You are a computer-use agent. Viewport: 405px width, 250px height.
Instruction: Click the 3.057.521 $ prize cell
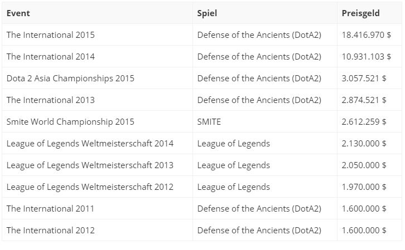click(x=364, y=78)
